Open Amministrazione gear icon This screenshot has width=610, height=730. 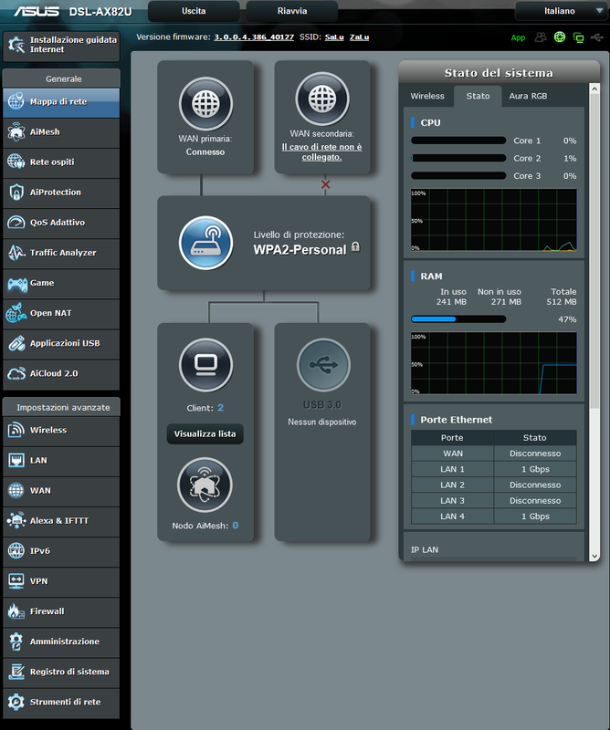16,641
